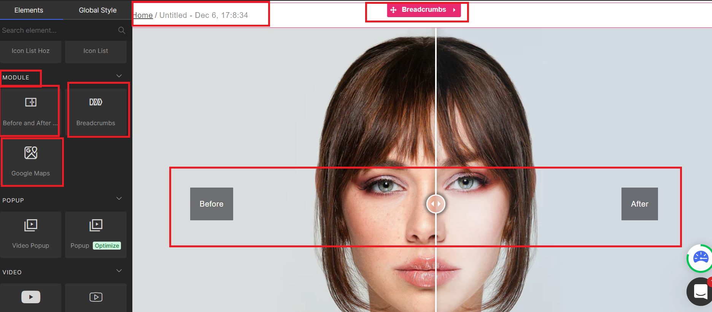Click the MODULE section heading
This screenshot has height=312, width=712.
pyautogui.click(x=16, y=78)
